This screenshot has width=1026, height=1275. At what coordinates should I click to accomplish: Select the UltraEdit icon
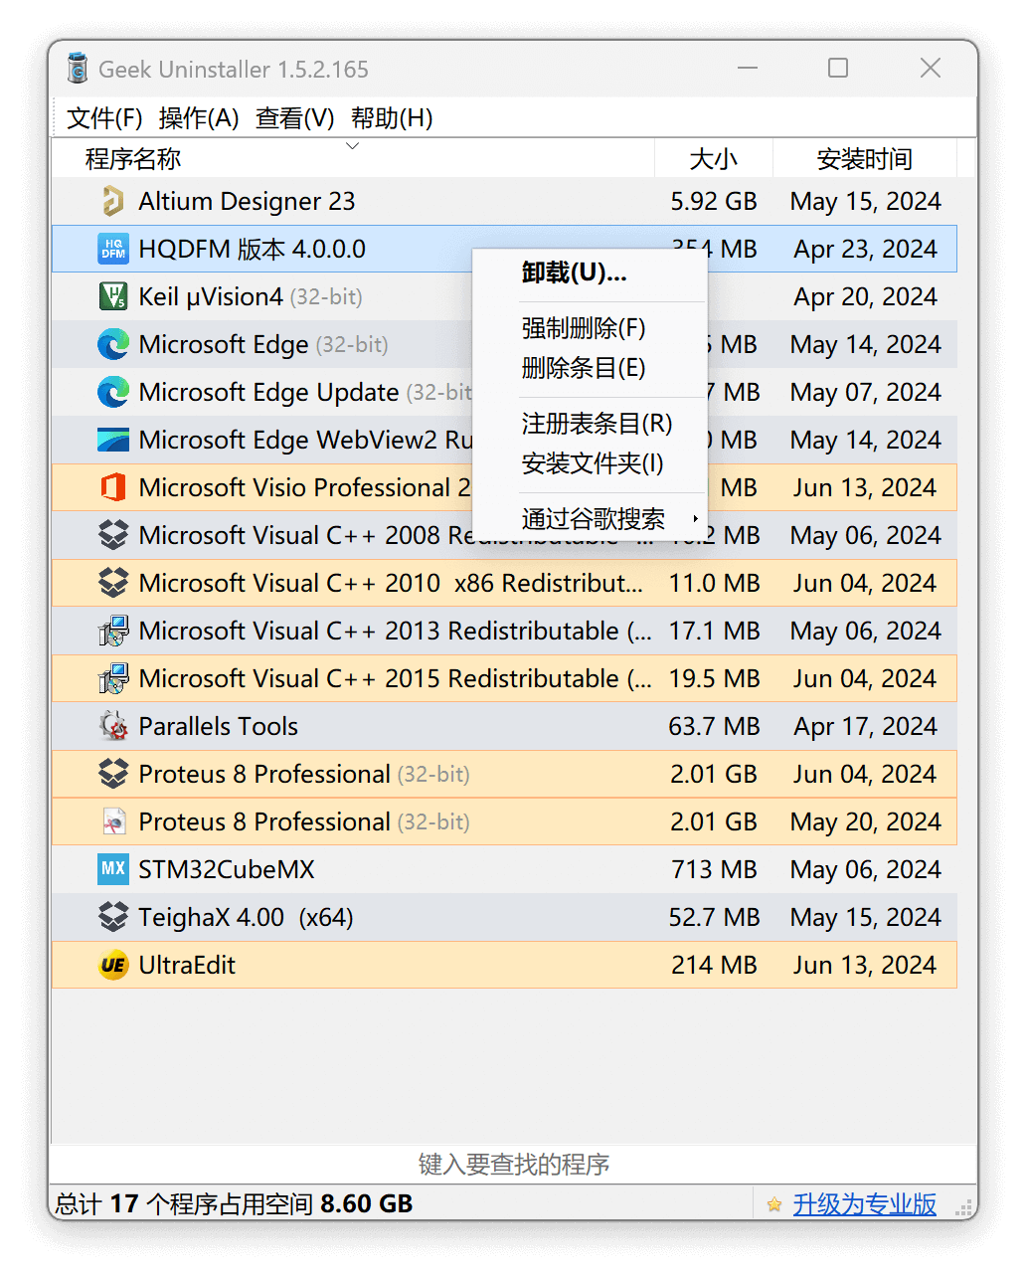113,965
